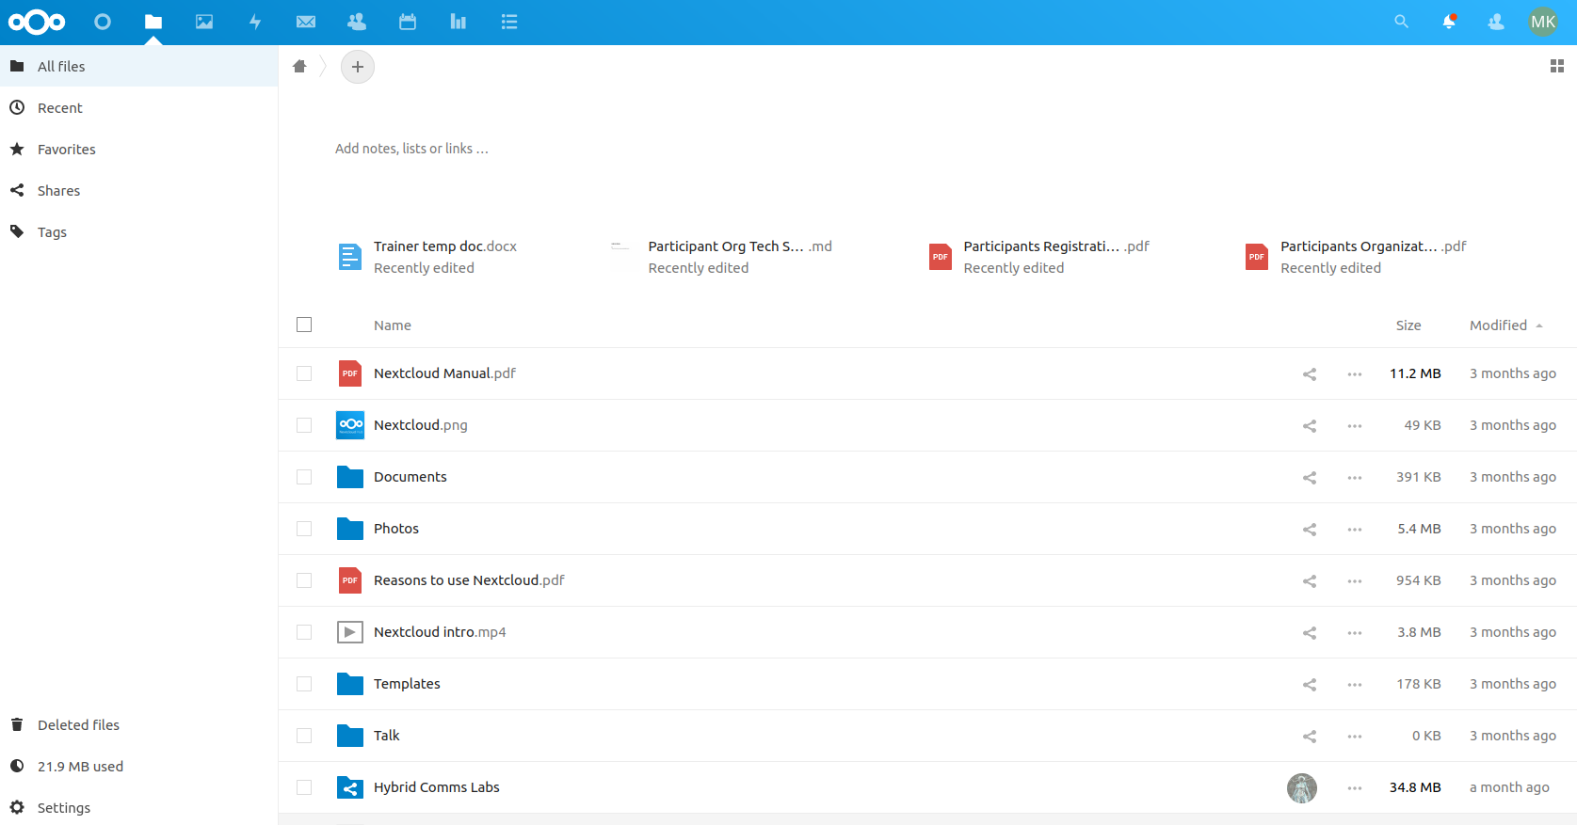Open the Calendar app icon
Screen dimensions: 1577x825
click(x=408, y=22)
